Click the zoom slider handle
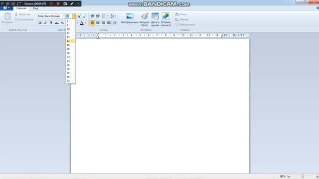 [303, 177]
